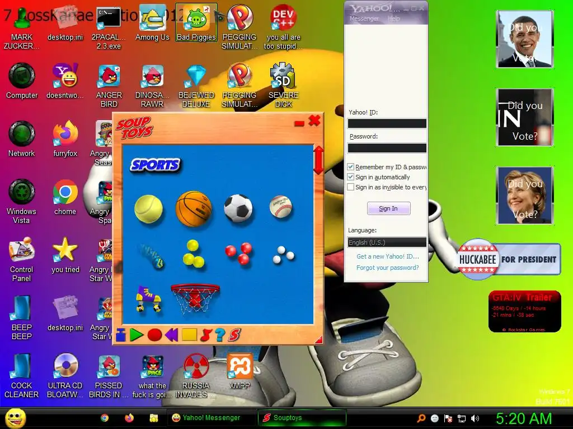The width and height of the screenshot is (573, 429).
Task: Open Soup Toys help question mark
Action: [x=219, y=335]
